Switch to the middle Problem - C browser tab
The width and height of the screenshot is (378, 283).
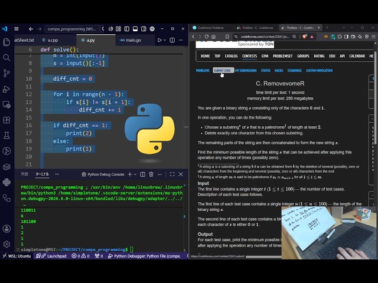(x=255, y=28)
